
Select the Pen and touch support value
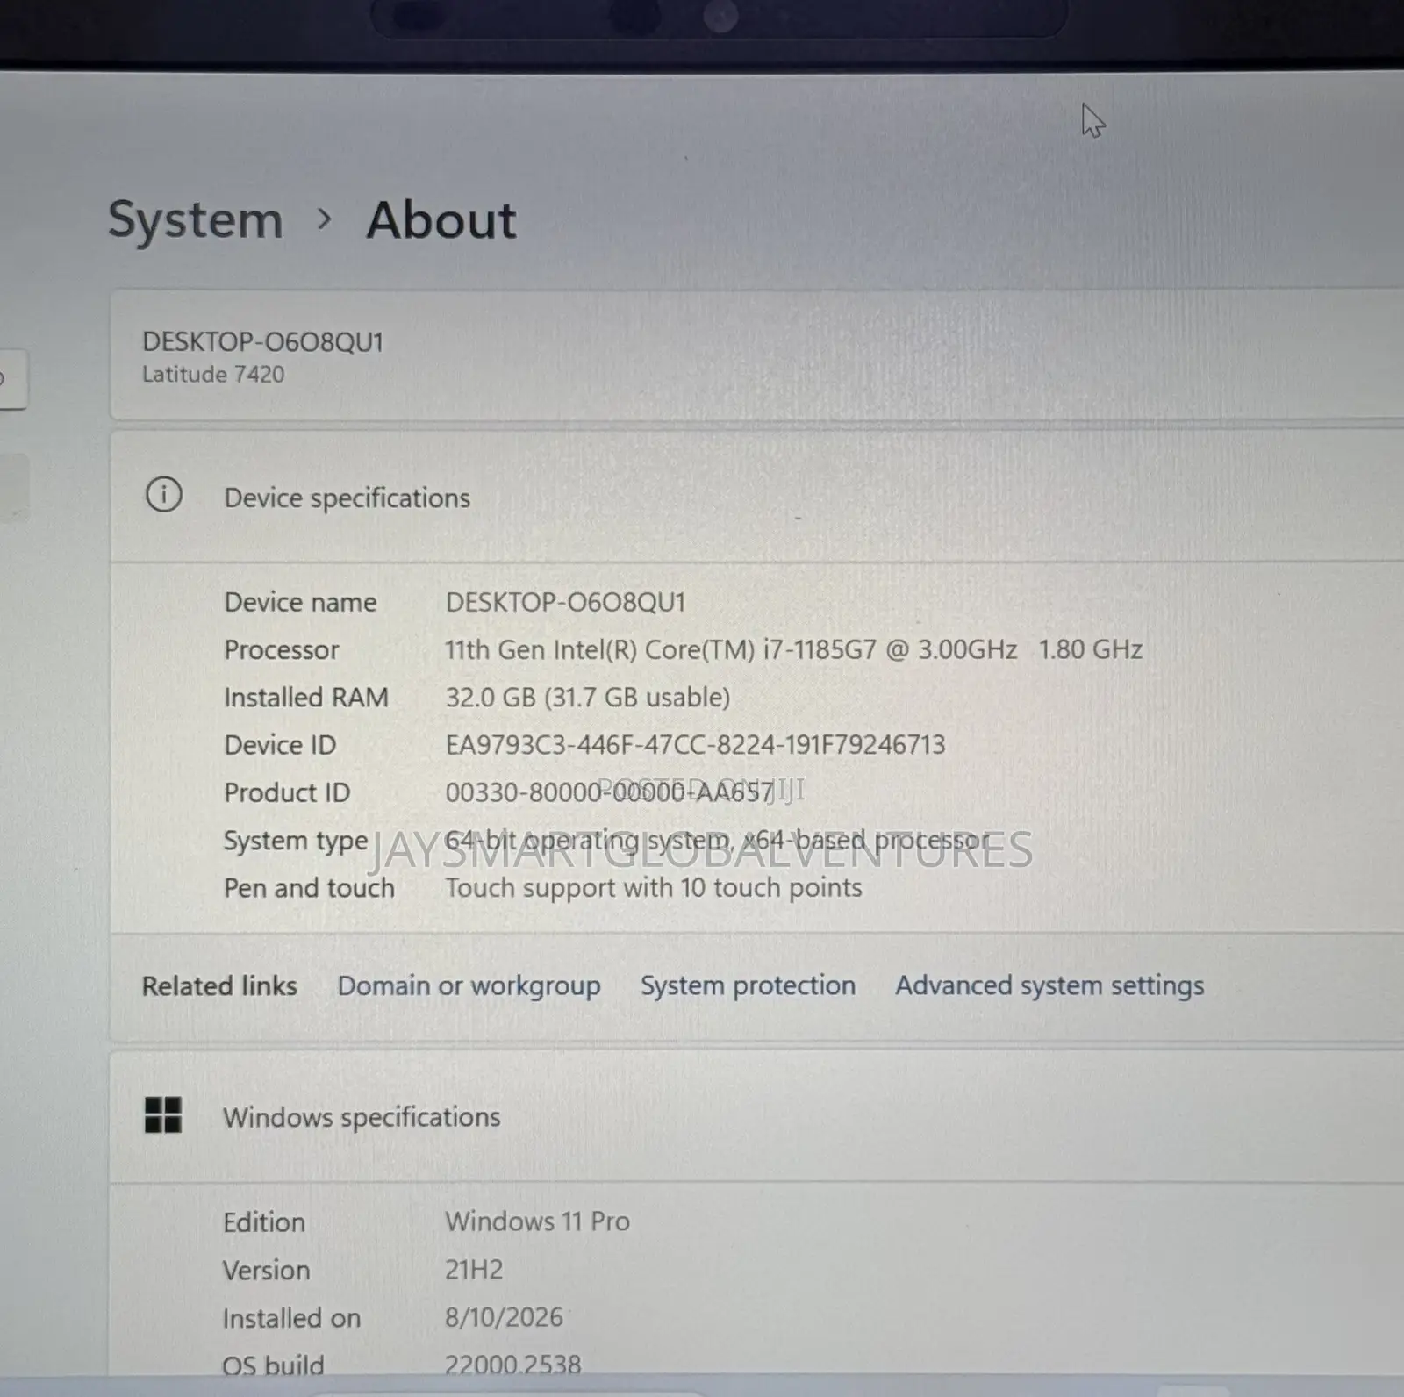pyautogui.click(x=654, y=888)
